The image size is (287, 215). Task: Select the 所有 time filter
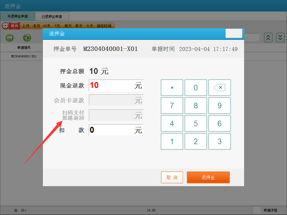15,26
